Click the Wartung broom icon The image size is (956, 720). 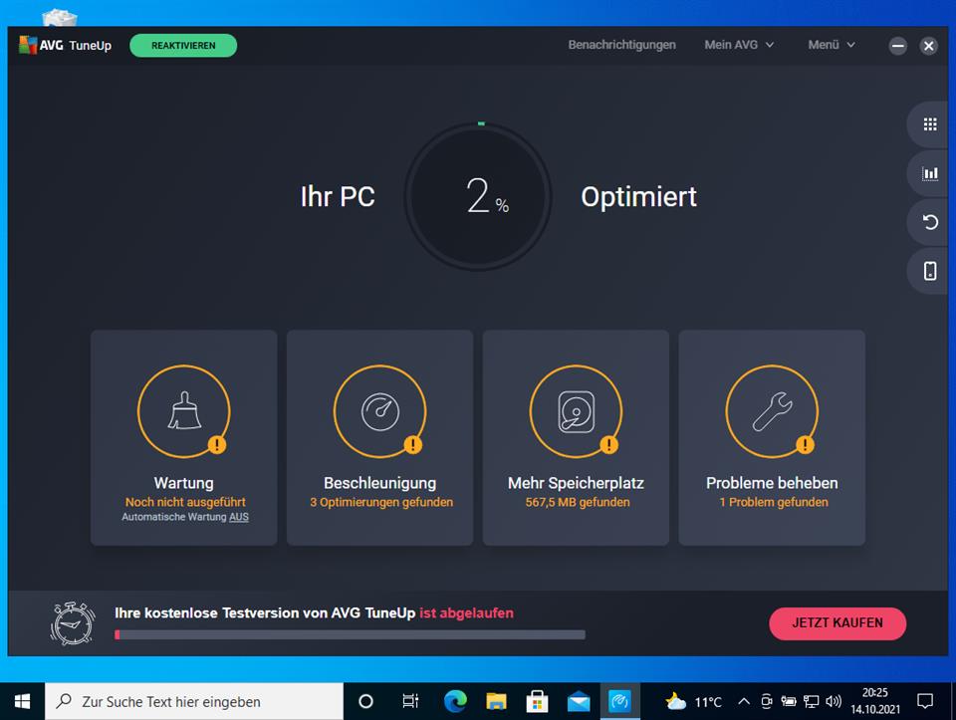coord(184,411)
